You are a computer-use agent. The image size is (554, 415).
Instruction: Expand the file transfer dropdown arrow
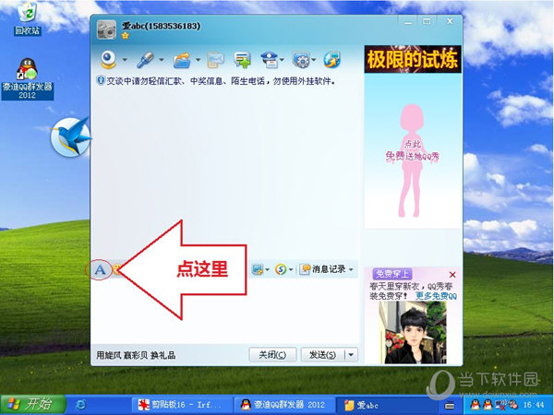pos(199,60)
